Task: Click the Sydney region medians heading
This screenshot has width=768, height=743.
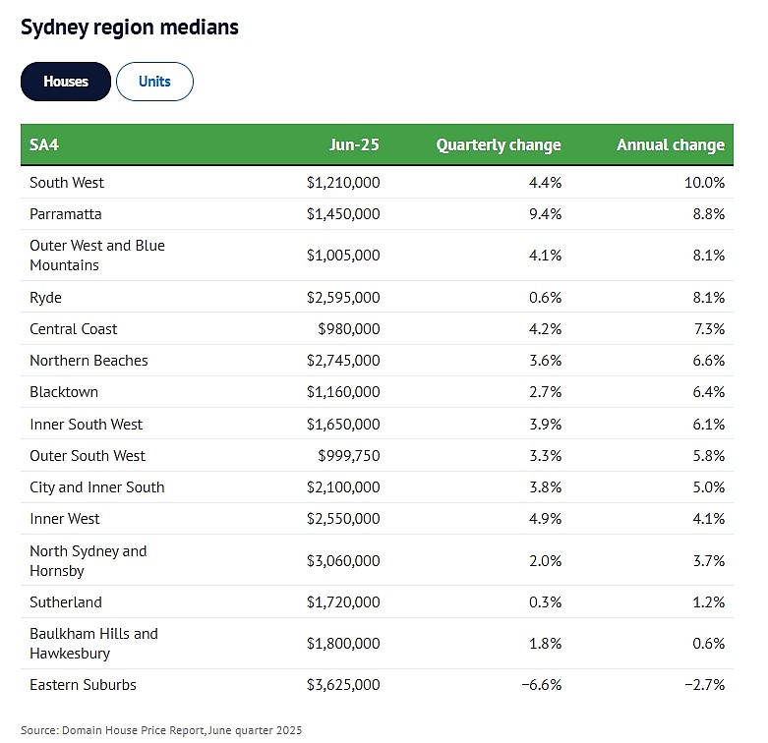Action: [130, 28]
